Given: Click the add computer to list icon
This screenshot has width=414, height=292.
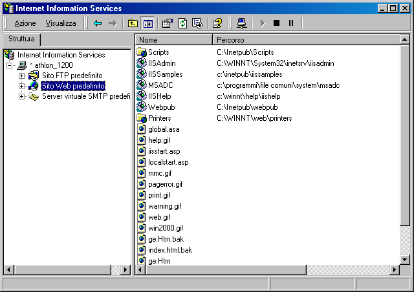Looking at the screenshot, I should tap(242, 23).
